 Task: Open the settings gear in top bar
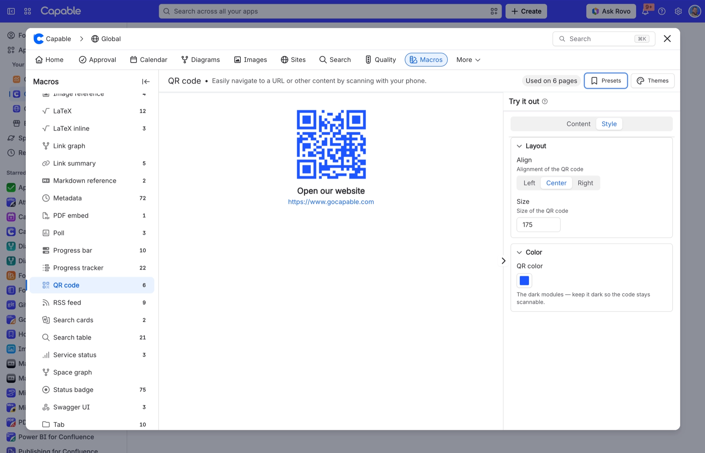(x=678, y=11)
